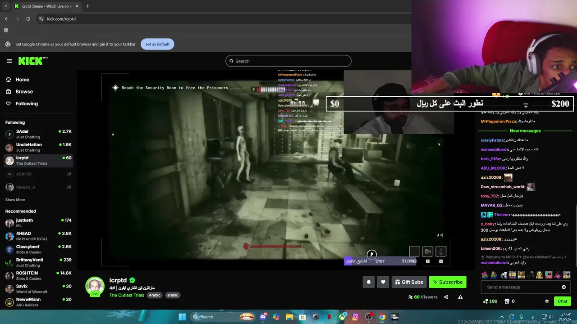This screenshot has width=577, height=324.
Task: Click the KICK logo
Action: pos(33,61)
